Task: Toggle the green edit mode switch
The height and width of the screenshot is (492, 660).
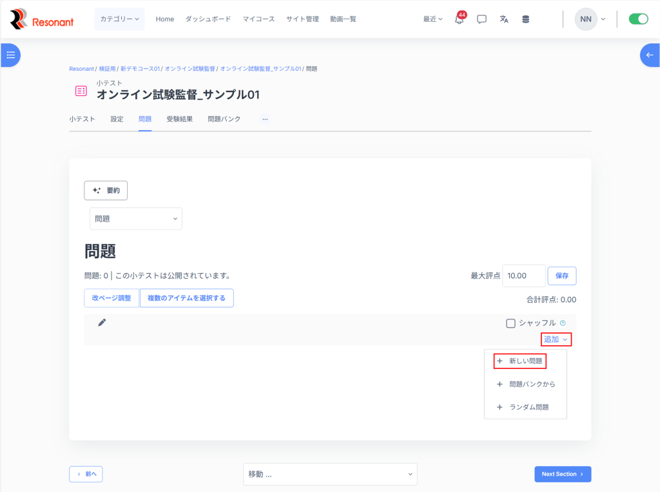Action: point(638,19)
